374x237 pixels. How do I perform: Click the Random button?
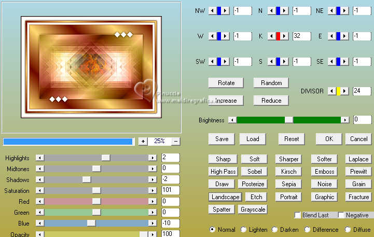[x=271, y=83]
